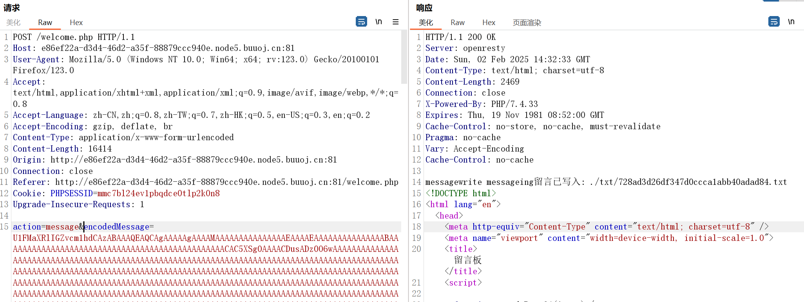Click the PHPSESSID cookie value

coord(159,193)
